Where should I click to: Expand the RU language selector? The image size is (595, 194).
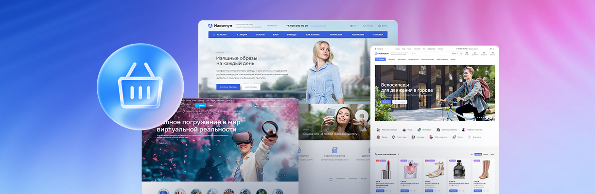coord(356,26)
